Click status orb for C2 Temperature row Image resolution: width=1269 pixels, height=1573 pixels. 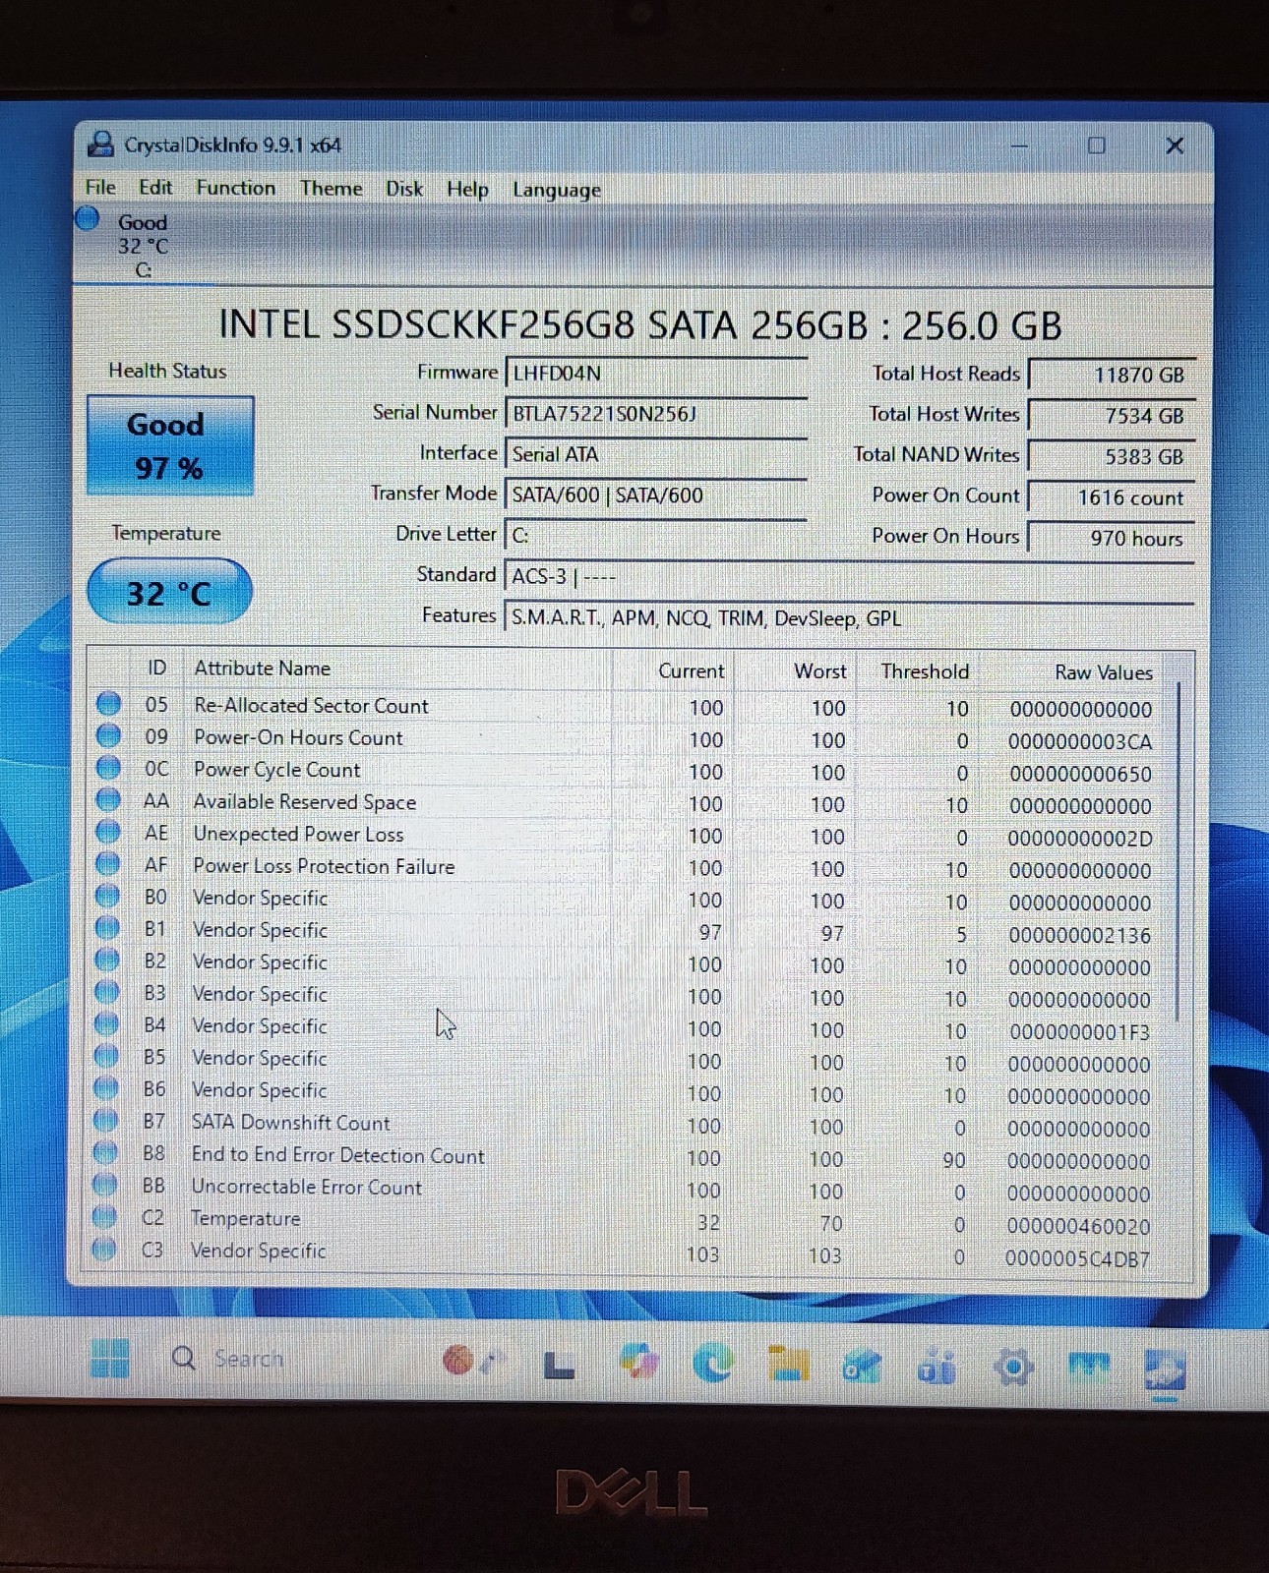pyautogui.click(x=104, y=1217)
